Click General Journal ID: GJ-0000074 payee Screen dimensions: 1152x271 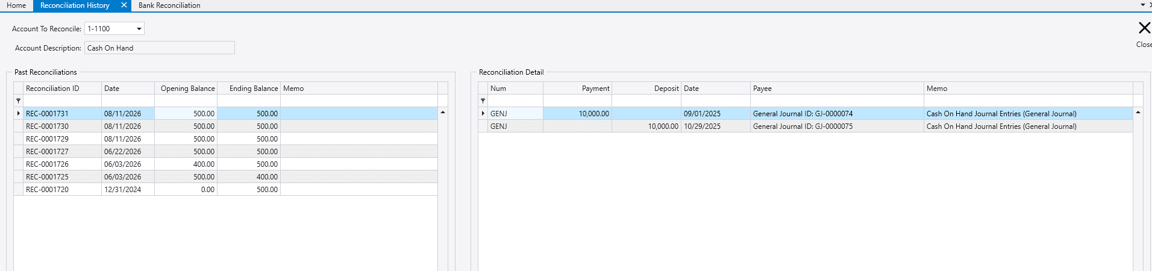click(x=837, y=113)
